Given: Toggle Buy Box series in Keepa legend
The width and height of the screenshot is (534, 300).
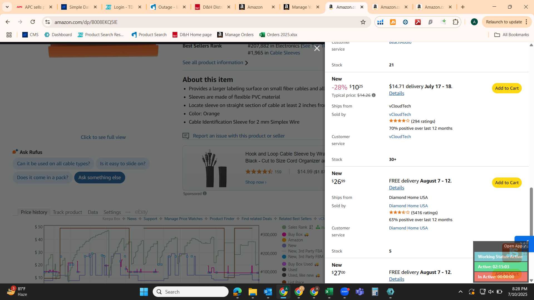Looking at the screenshot, I should 295,235.
